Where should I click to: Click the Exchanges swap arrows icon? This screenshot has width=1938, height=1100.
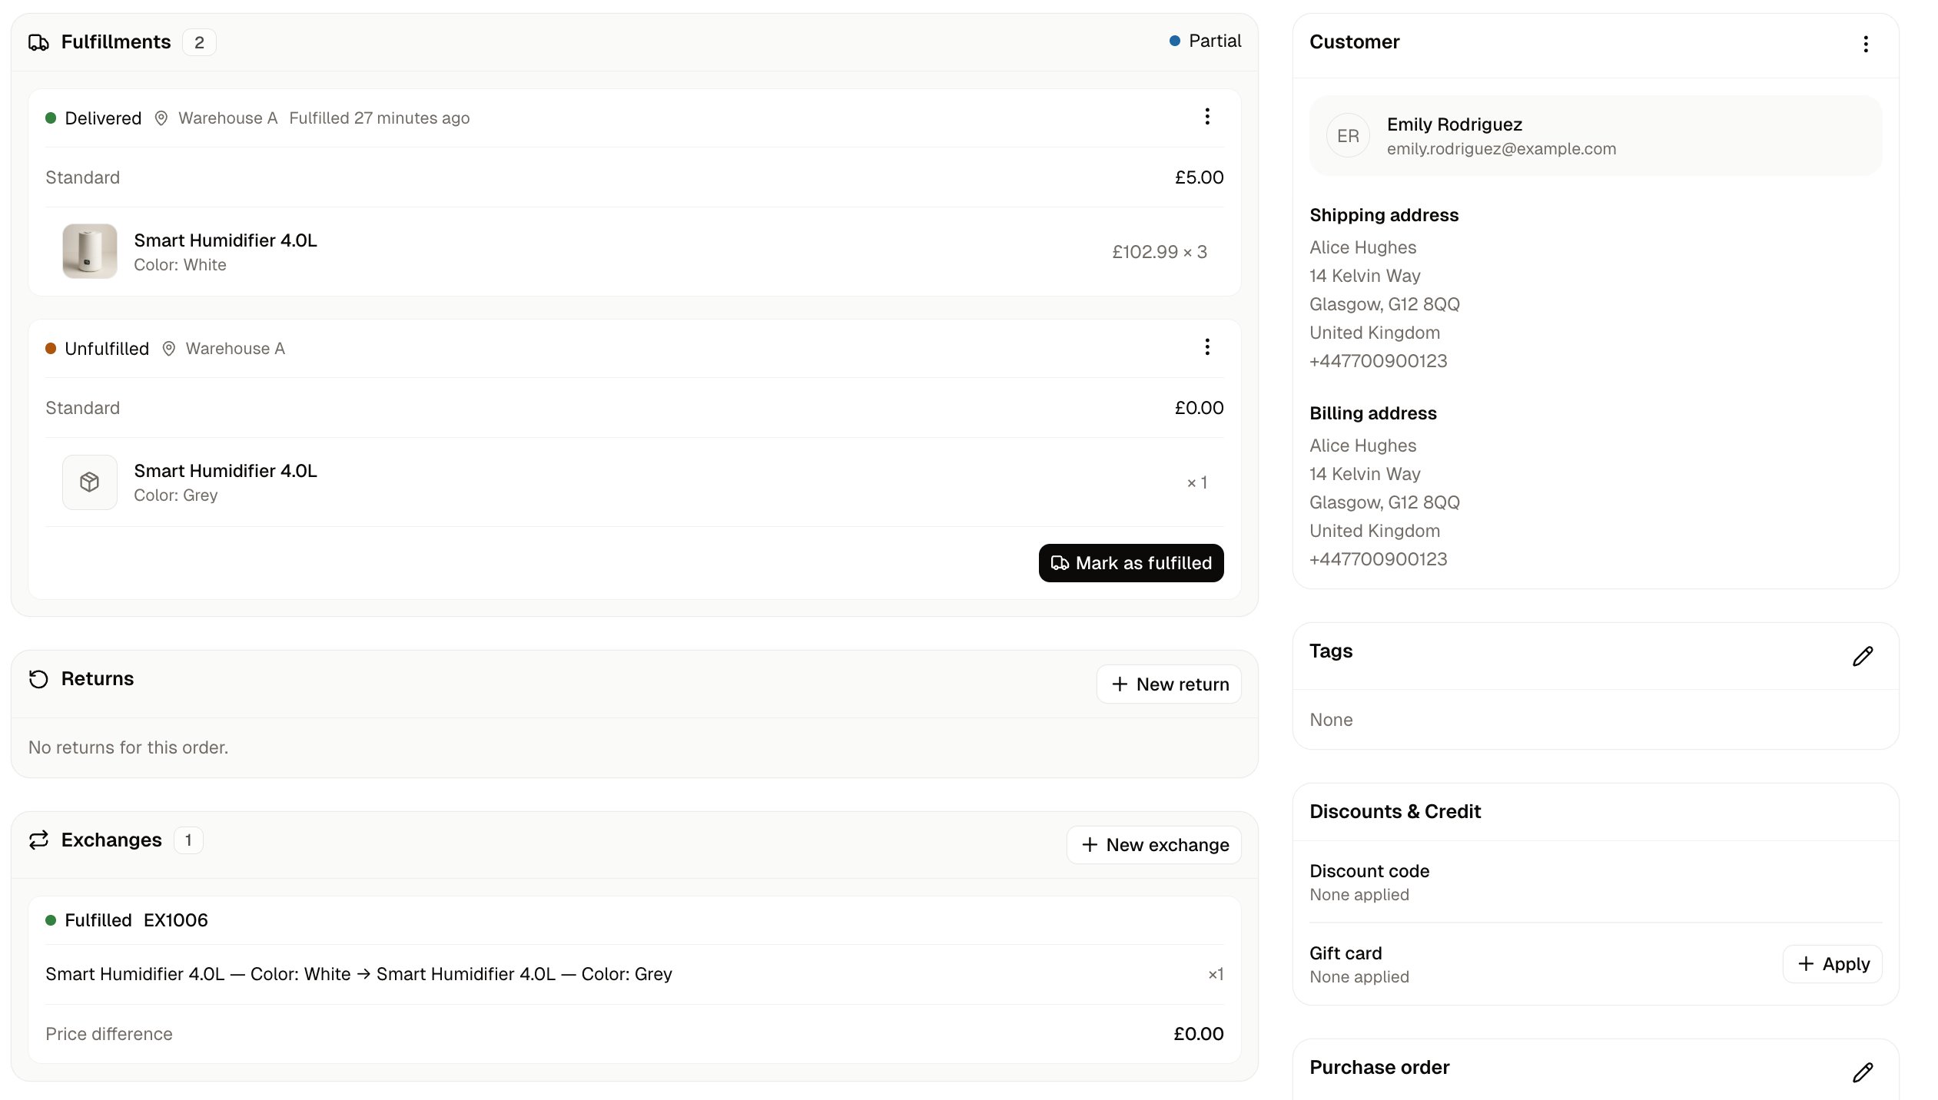(38, 840)
